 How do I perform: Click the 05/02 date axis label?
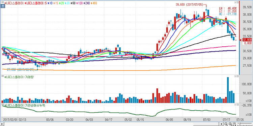(x=129, y=120)
